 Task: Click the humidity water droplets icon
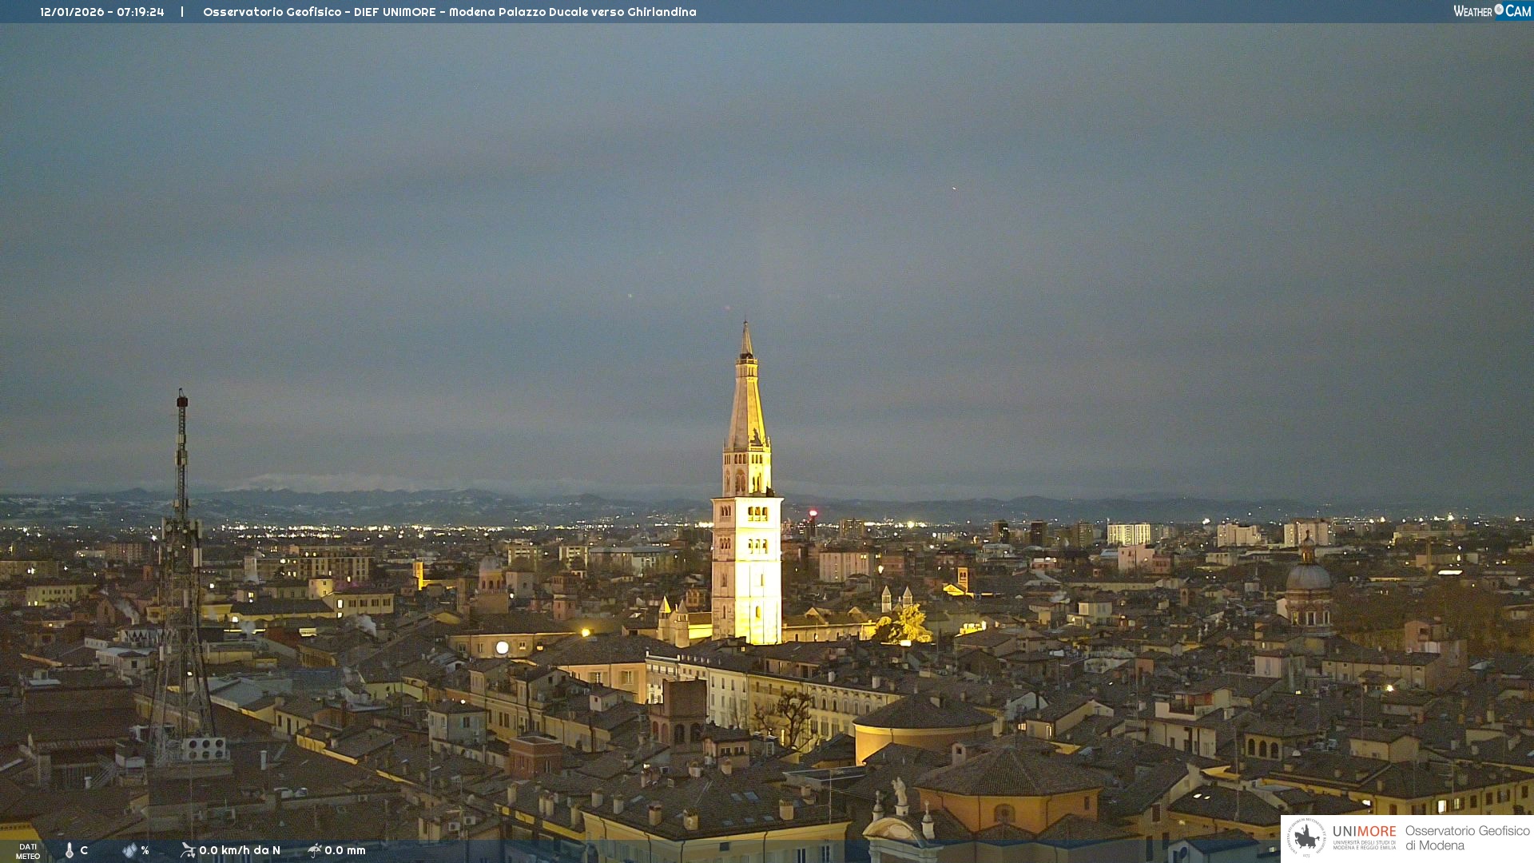129,850
